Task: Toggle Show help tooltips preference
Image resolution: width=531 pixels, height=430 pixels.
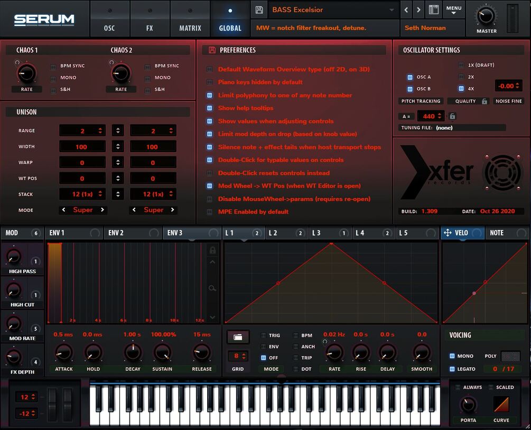Action: point(210,108)
